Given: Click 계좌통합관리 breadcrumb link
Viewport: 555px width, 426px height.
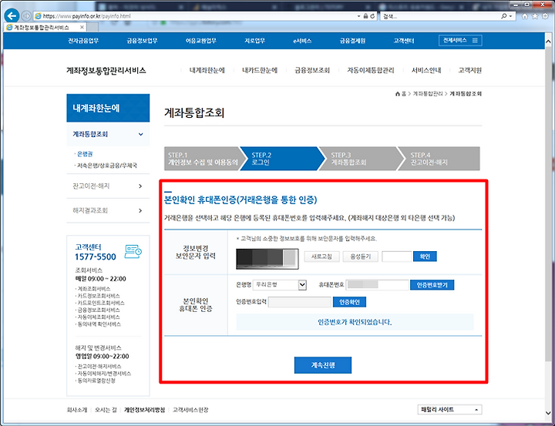Looking at the screenshot, I should point(428,94).
